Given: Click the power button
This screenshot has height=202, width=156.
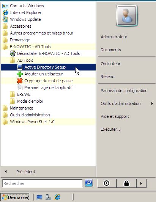Looking at the screenshot, I should point(107,183).
